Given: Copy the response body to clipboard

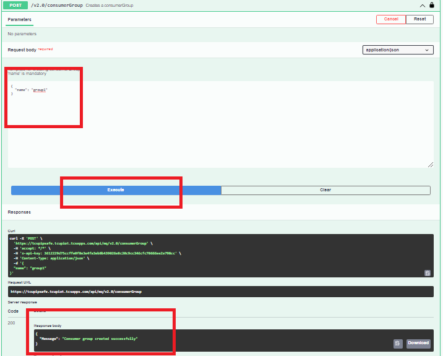Looking at the screenshot, I should [398, 343].
